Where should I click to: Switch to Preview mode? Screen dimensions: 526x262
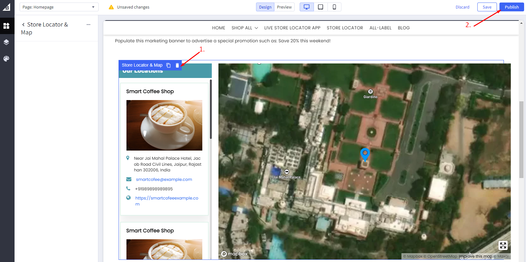[x=284, y=7]
